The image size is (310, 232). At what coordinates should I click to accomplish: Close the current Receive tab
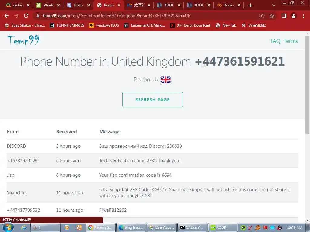119,5
